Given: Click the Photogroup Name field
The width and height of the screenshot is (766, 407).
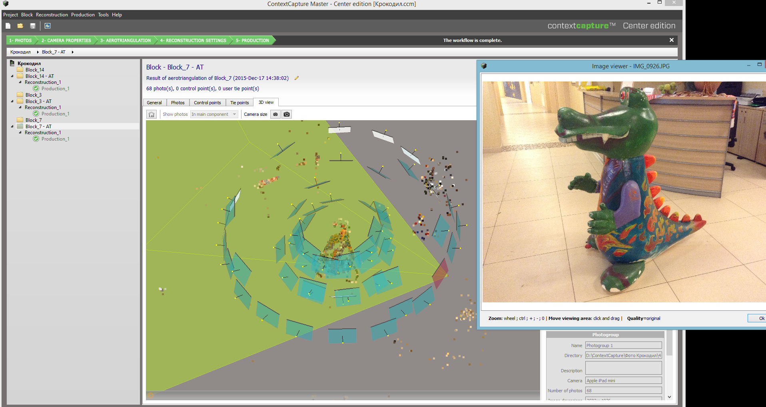Looking at the screenshot, I should 624,345.
